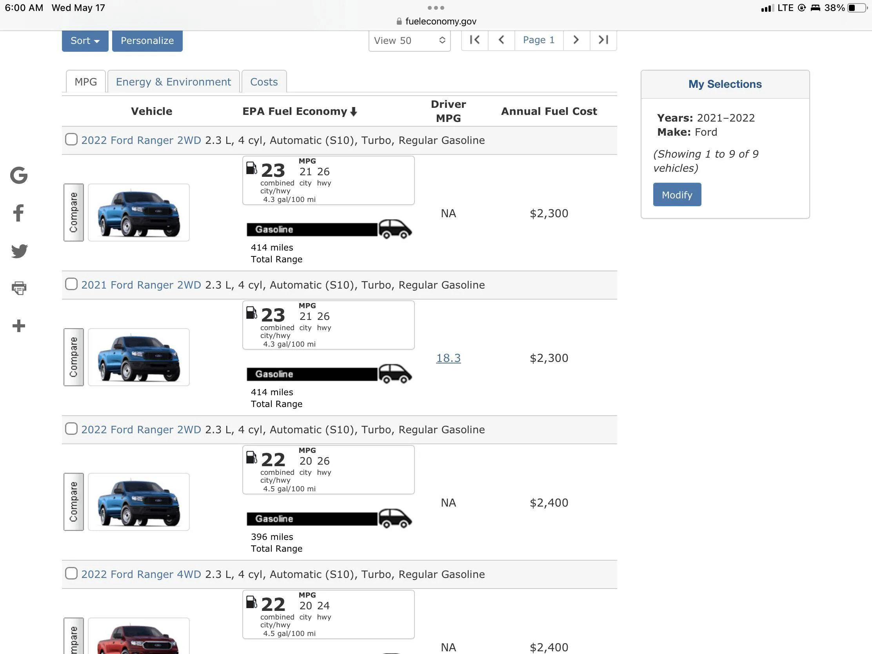
Task: Tick checkbox for 2021 Ford Ranger 2WD
Action: pyautogui.click(x=71, y=284)
